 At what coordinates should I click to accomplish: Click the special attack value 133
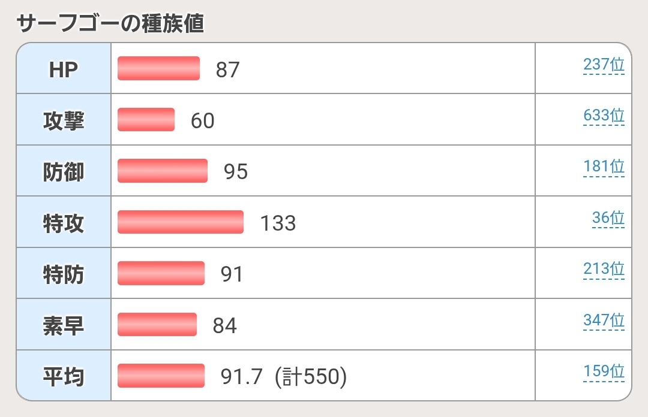coord(278,223)
